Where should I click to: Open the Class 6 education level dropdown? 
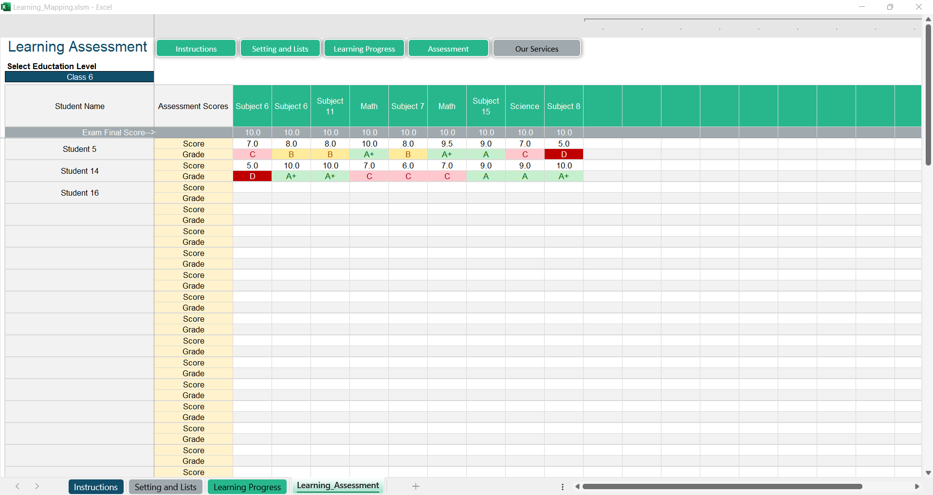point(79,77)
